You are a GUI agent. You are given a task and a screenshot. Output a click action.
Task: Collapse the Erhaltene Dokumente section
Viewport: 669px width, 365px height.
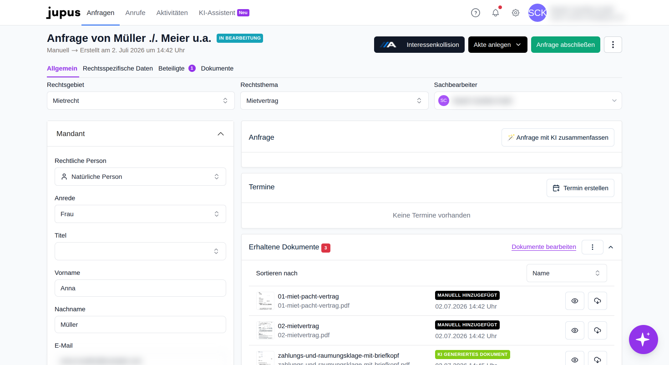click(x=611, y=247)
